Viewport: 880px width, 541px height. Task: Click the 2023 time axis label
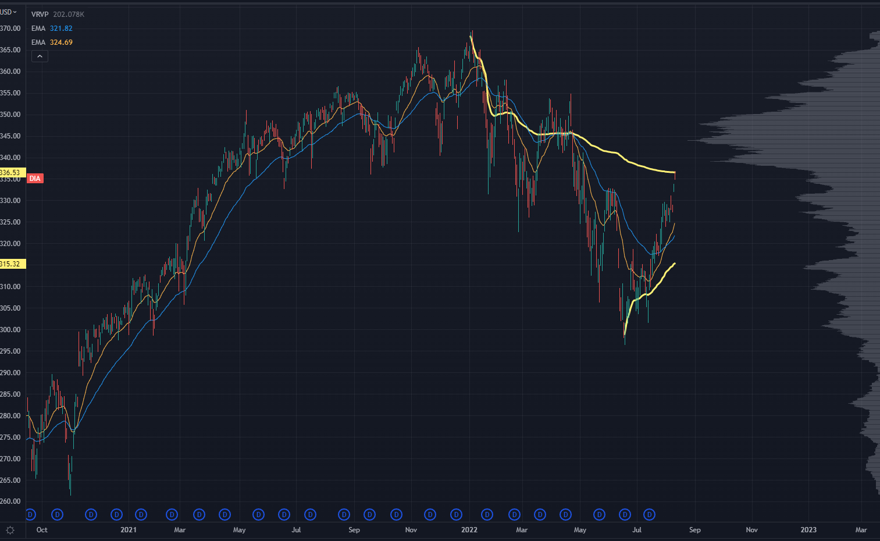coord(808,530)
